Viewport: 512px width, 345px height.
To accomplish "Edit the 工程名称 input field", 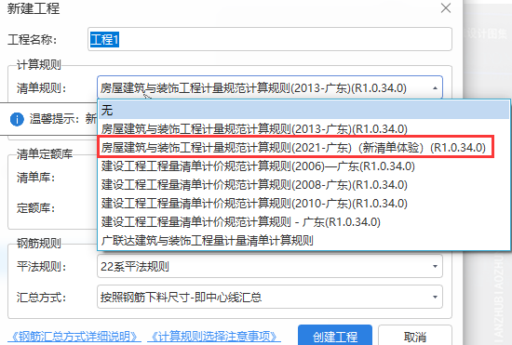I will 270,39.
